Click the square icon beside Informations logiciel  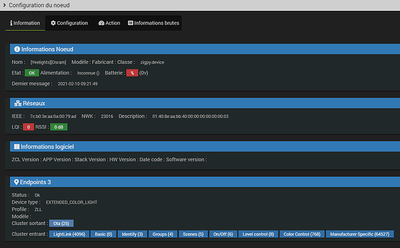point(16,146)
